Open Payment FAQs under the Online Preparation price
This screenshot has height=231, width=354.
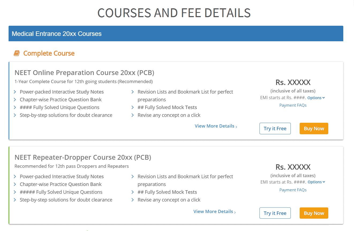[293, 105]
